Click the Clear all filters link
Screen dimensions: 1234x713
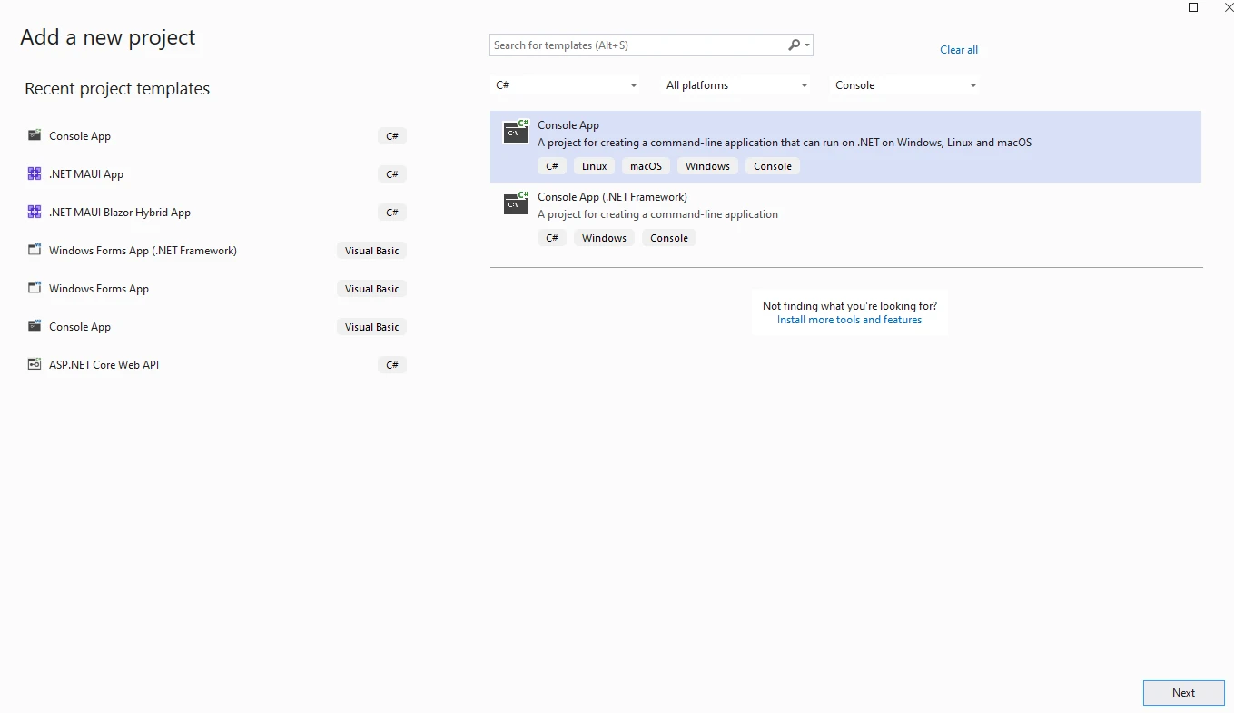pyautogui.click(x=959, y=50)
